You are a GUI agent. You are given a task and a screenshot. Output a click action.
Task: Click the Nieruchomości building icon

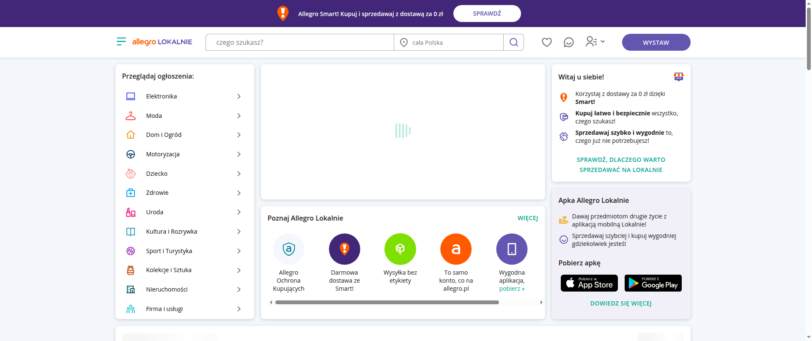[x=131, y=289]
